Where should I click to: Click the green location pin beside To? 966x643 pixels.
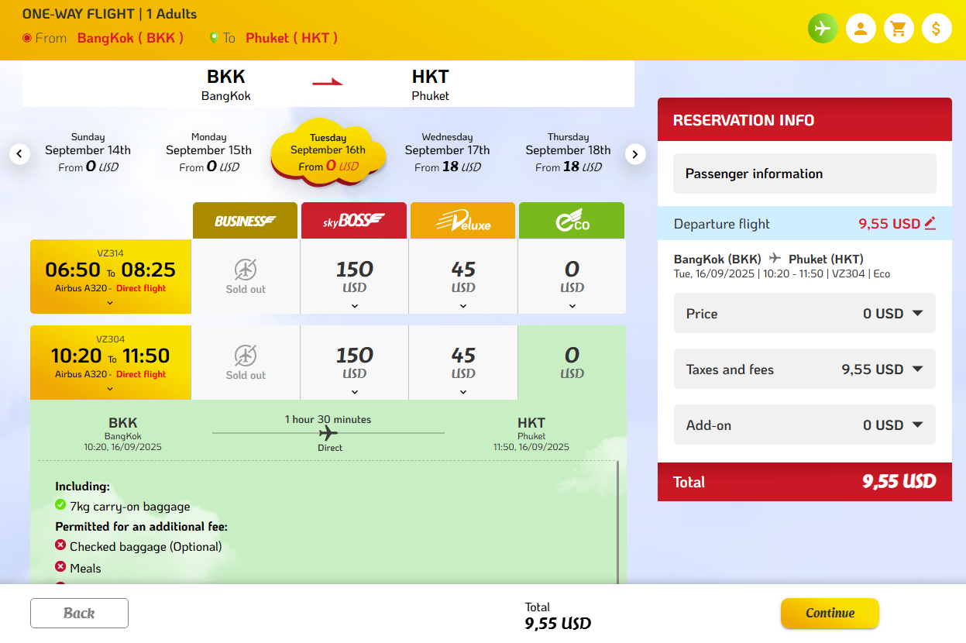[214, 37]
